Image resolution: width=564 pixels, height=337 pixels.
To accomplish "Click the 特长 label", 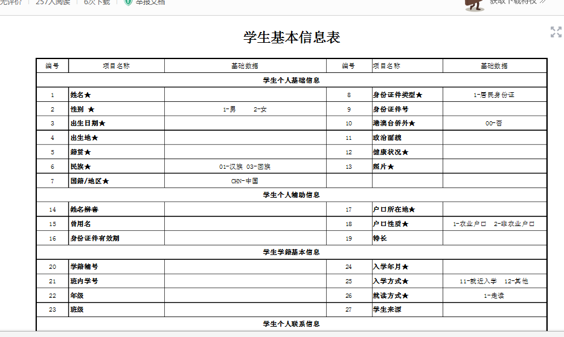I will click(380, 238).
